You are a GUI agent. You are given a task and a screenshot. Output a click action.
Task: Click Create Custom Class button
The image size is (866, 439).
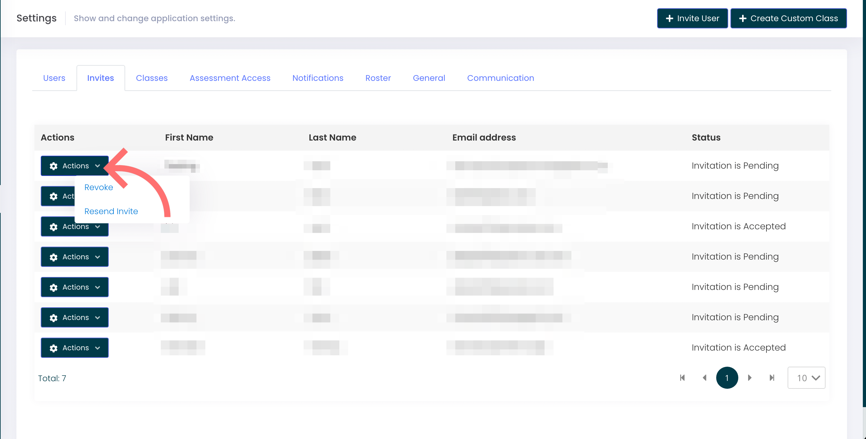(788, 18)
